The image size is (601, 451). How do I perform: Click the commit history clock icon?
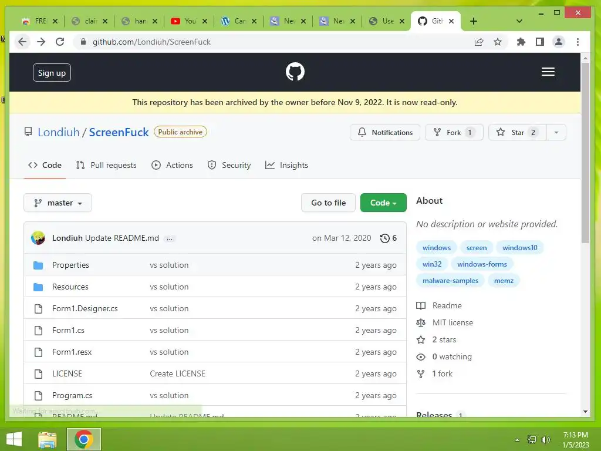[x=384, y=238]
